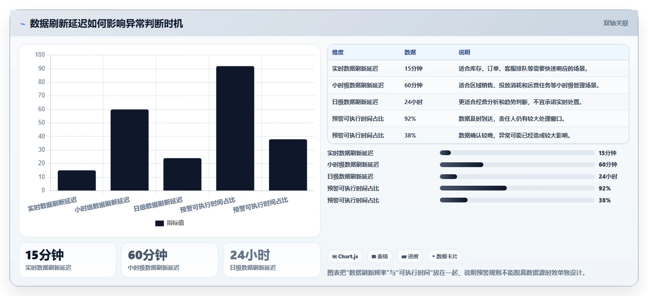The width and height of the screenshot is (648, 296).
Task: Click the 进度 tag
Action: 410,256
